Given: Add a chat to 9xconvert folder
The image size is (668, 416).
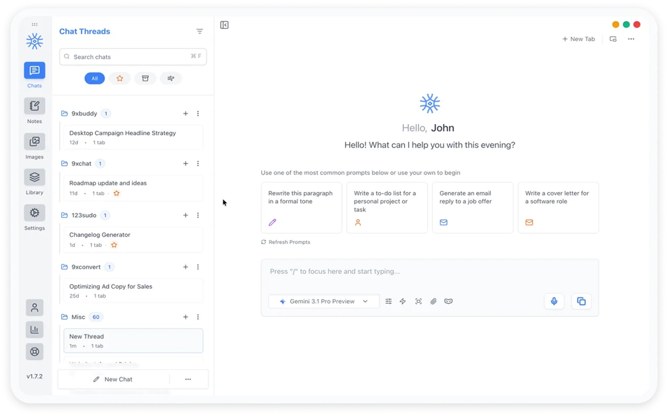Looking at the screenshot, I should click(186, 267).
